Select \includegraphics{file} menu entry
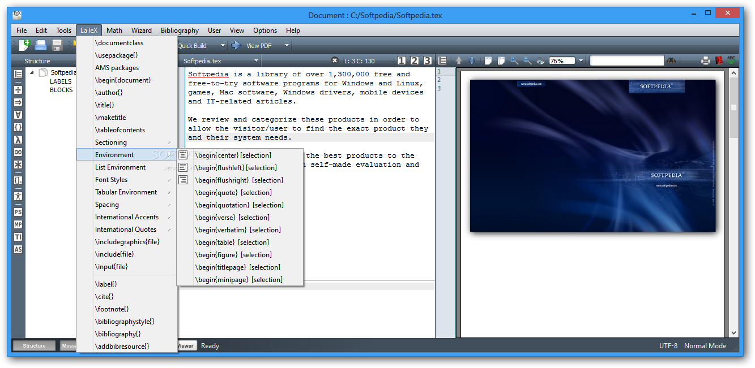 [x=127, y=242]
